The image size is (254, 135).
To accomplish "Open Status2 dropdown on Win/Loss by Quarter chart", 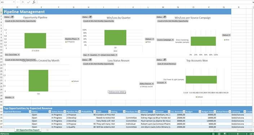I will coord(150,39).
